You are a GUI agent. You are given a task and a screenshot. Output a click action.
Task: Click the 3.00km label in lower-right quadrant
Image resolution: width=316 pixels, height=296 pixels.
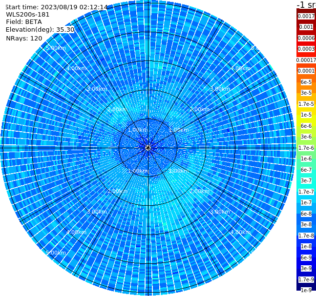(220, 212)
